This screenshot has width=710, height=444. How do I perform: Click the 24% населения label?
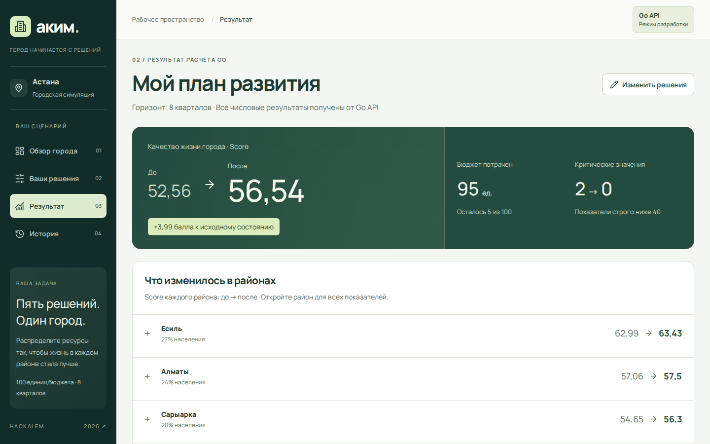[183, 382]
